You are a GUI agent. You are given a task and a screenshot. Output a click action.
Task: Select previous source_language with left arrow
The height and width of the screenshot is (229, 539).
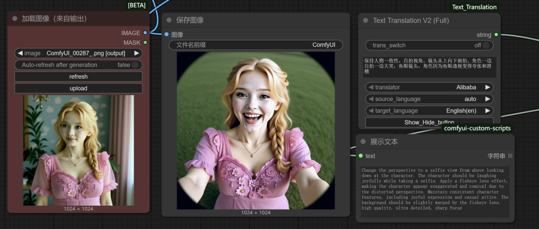371,99
